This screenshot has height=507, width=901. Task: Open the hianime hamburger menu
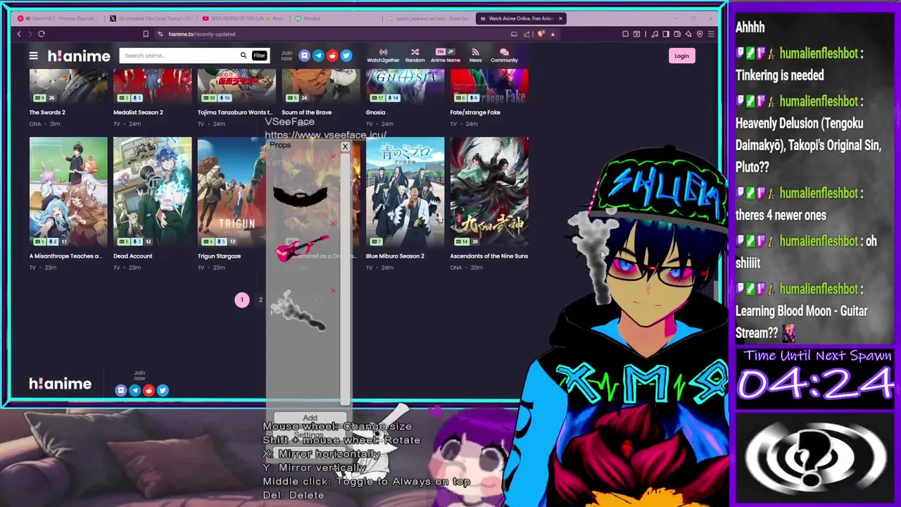[33, 56]
